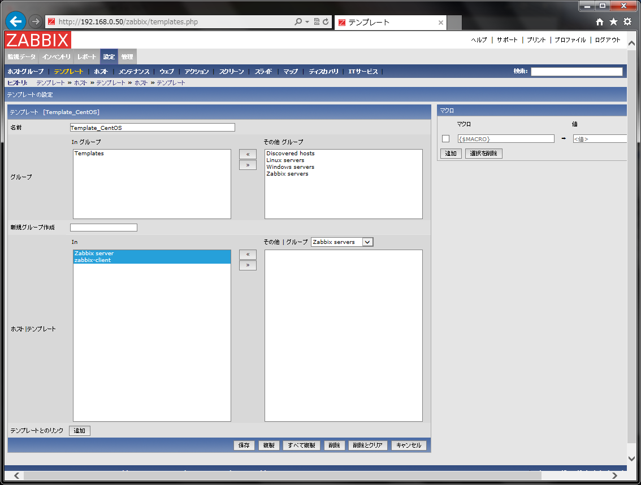
Task: Click the 名前 template name field
Action: click(x=153, y=128)
